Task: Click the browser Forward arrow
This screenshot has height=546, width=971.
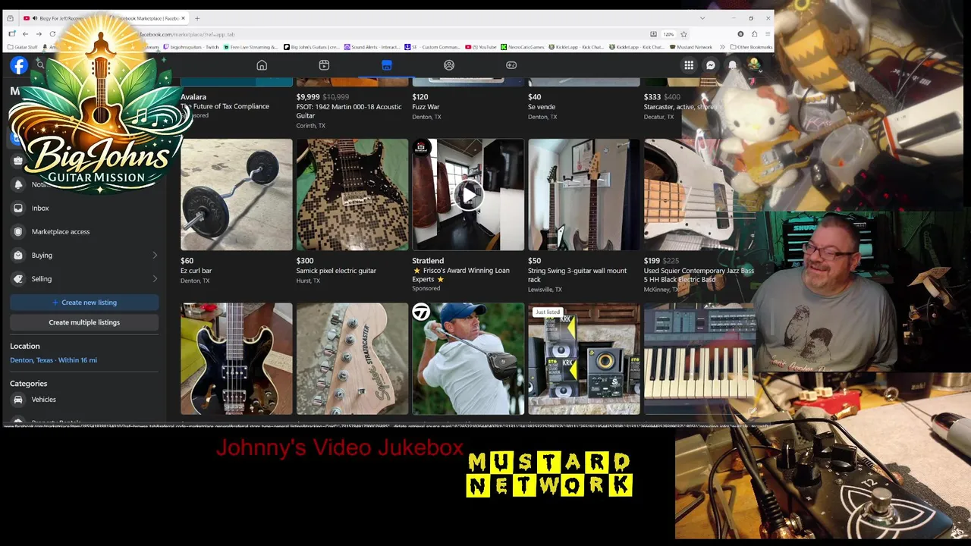Action: [39, 34]
